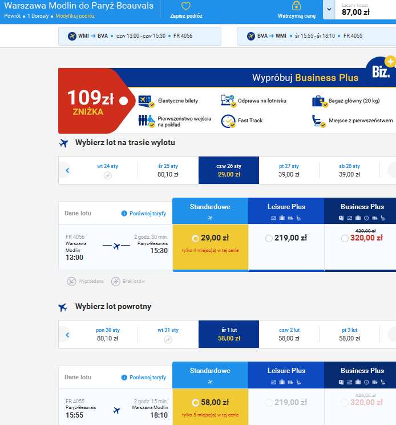The width and height of the screenshot is (396, 425).
Task: Click Zapisz podróż label
Action: coord(186,16)
